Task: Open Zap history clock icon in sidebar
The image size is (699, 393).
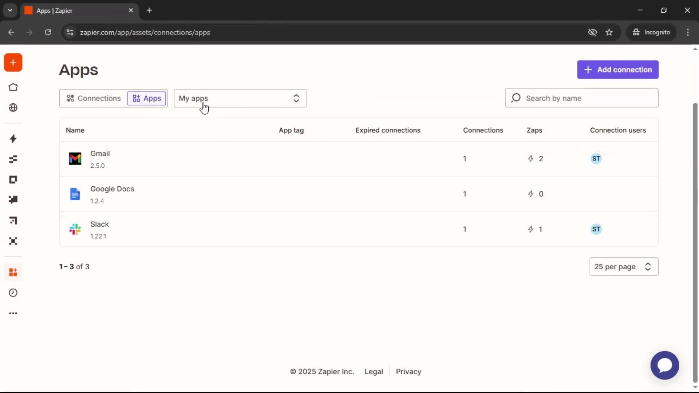Action: coord(13,293)
